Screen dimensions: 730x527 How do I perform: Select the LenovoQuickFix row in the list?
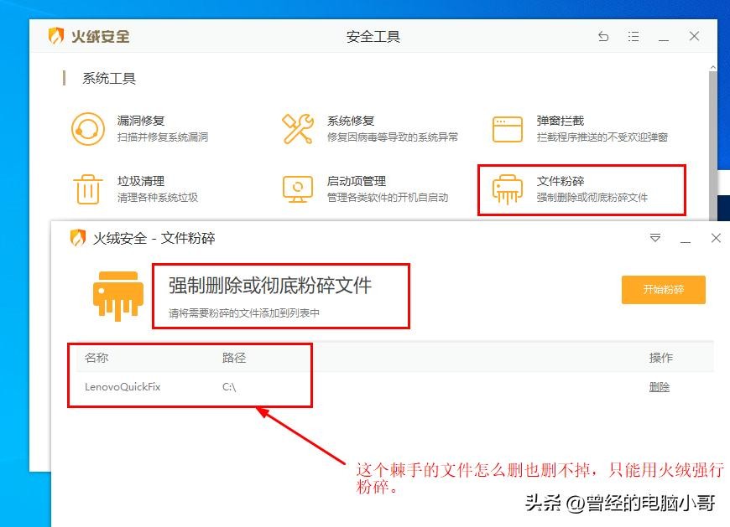(123, 387)
